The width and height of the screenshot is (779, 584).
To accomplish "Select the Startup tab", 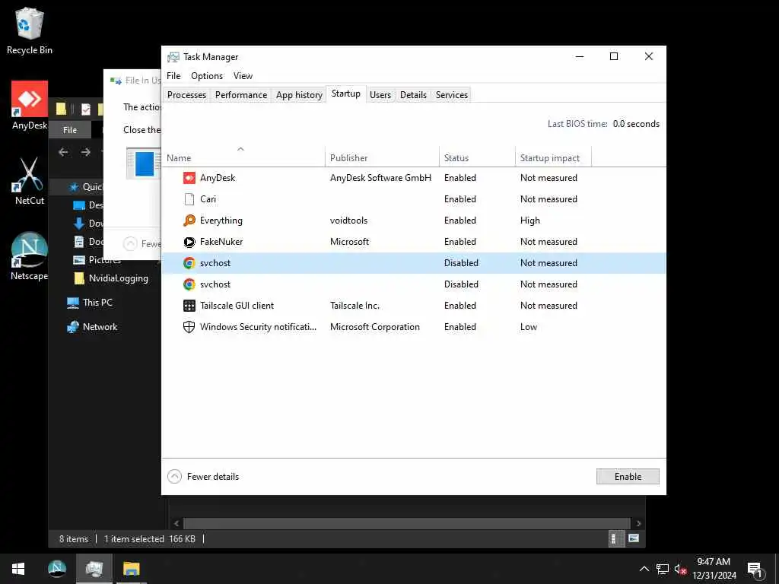I will pos(346,94).
